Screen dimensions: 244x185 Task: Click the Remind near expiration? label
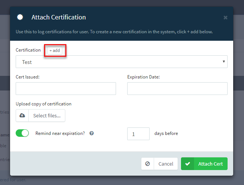coord(60,133)
